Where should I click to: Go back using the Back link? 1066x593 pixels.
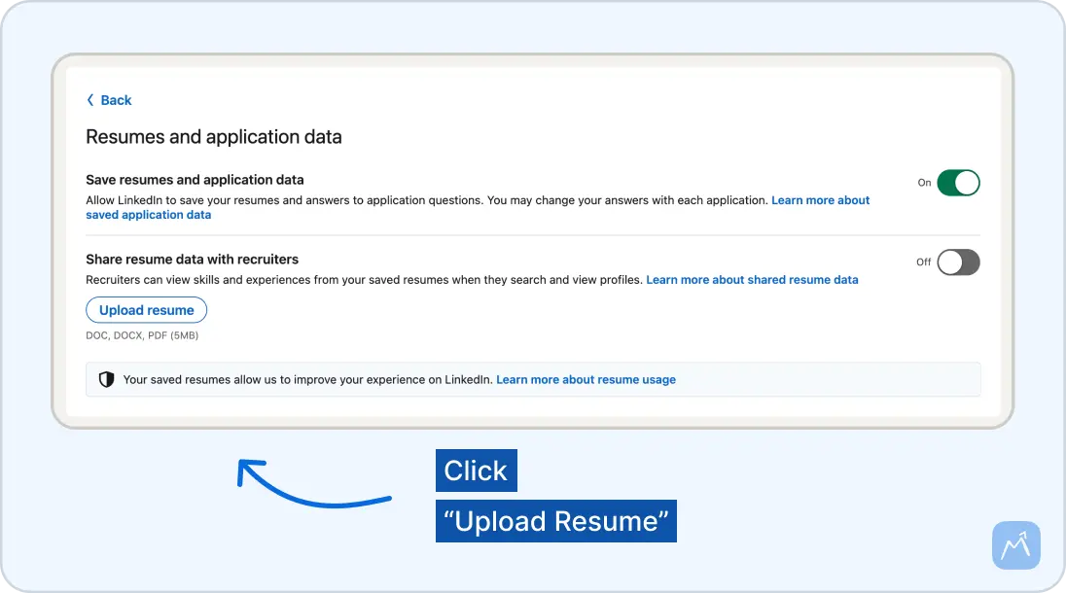tap(109, 100)
